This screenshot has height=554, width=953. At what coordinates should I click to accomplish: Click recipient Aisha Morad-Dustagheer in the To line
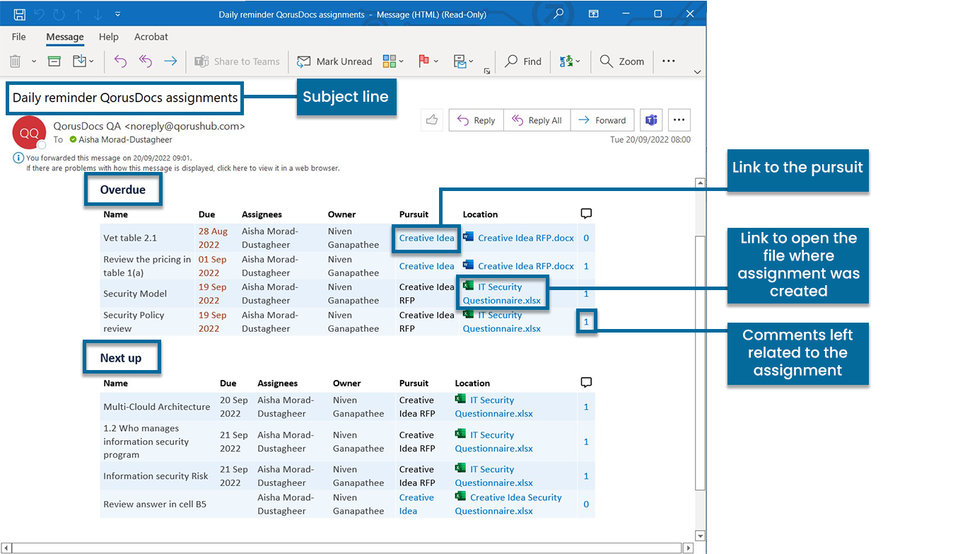[x=125, y=139]
